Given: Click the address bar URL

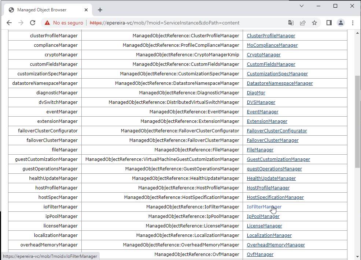Looking at the screenshot, I should click(x=165, y=23).
